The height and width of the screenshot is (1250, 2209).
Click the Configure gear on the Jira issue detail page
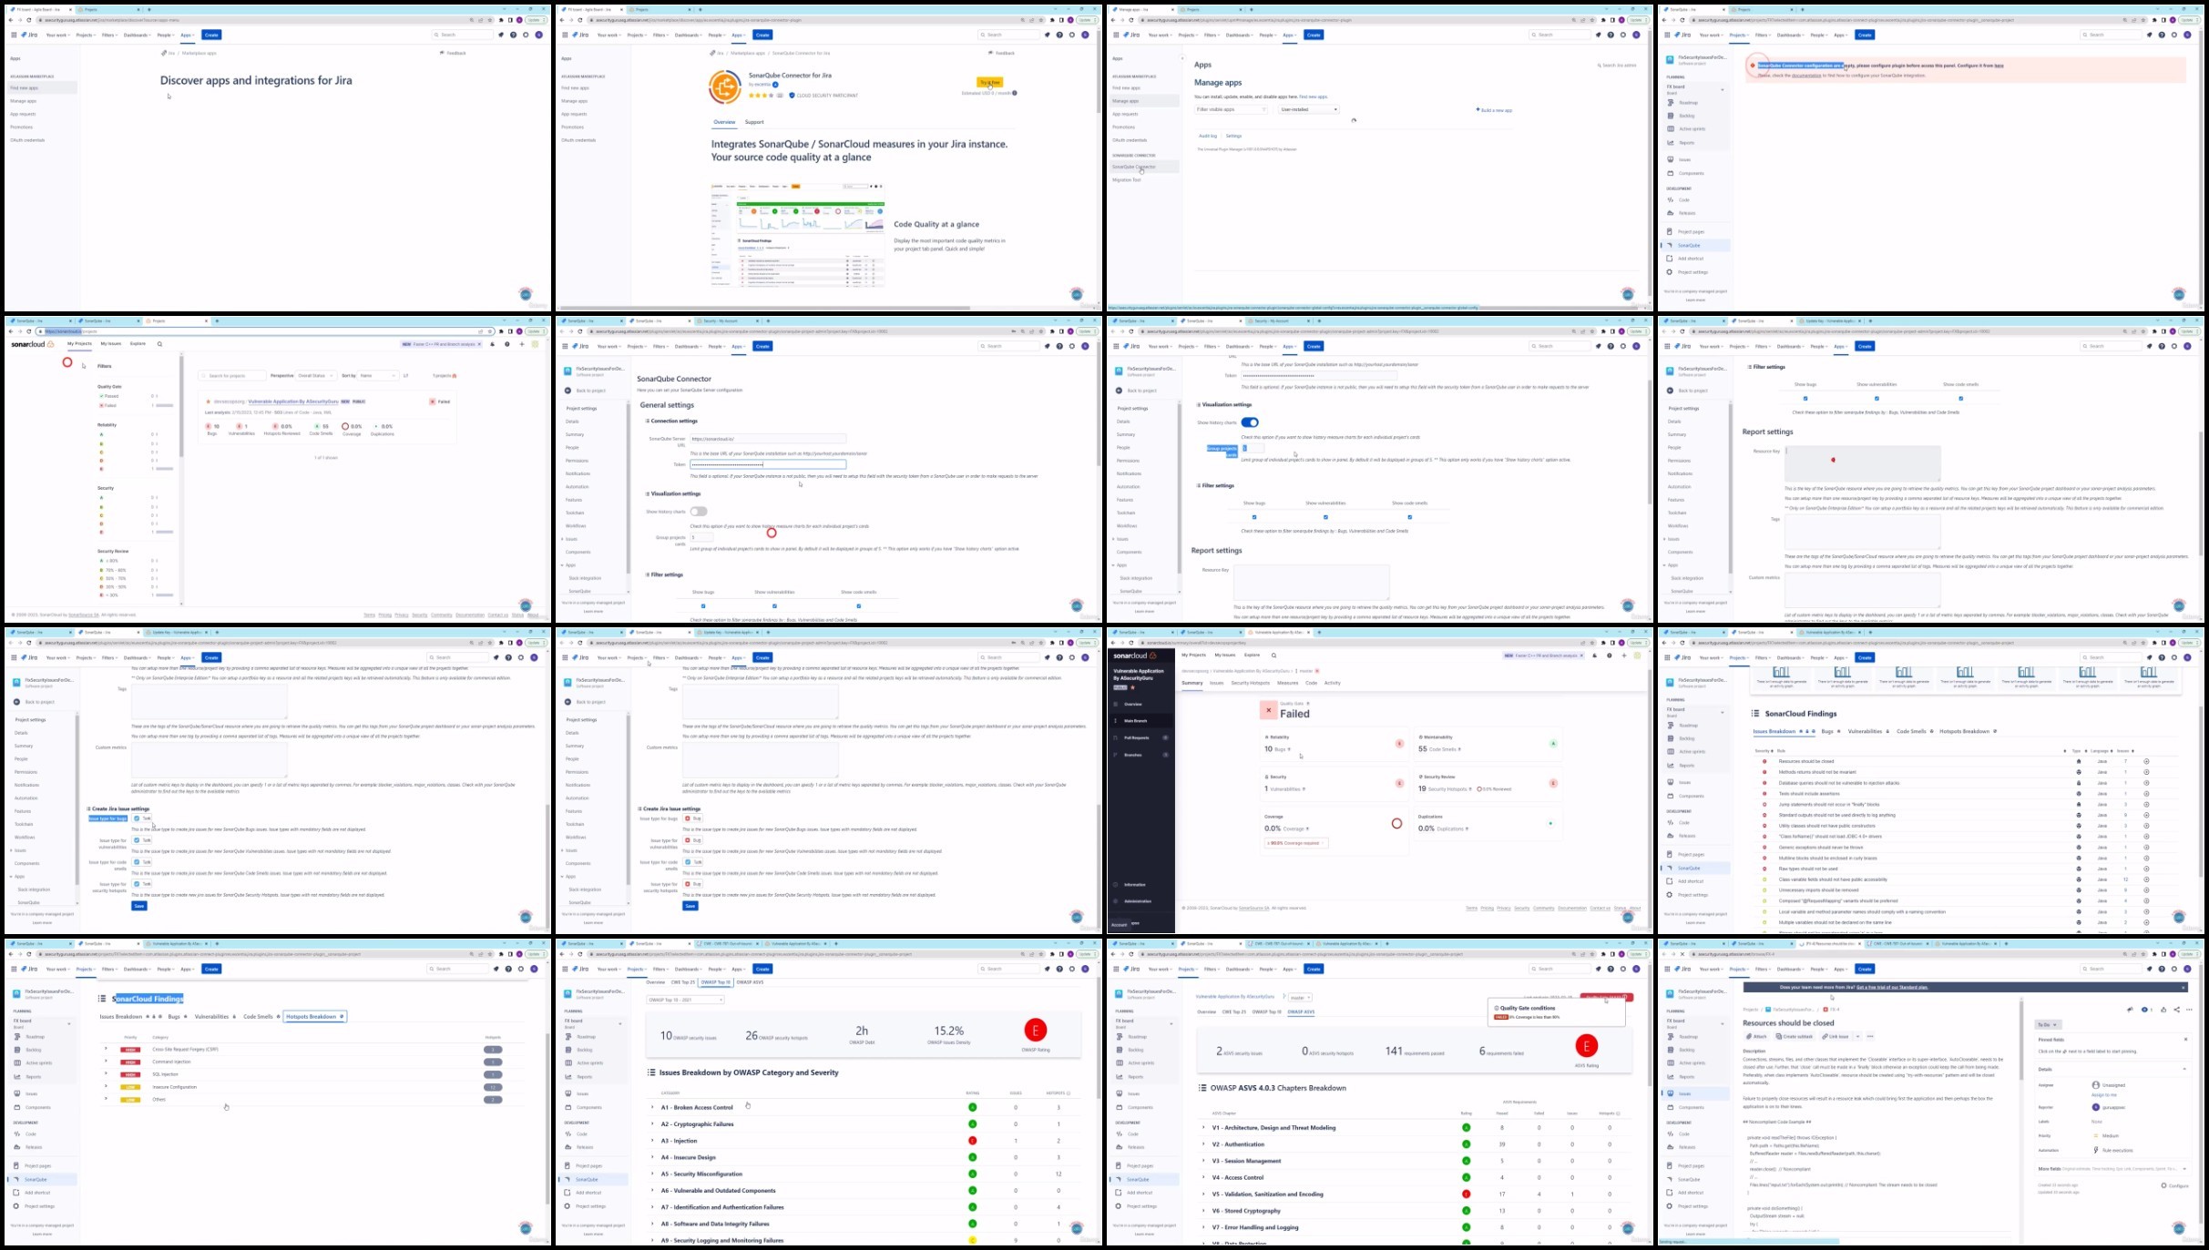click(2164, 1185)
